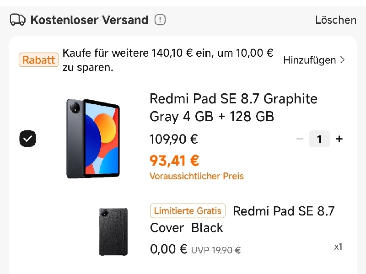This screenshot has height=274, width=366.
Task: Open the Redmi Pad SE tablet thumbnail
Action: 93,139
